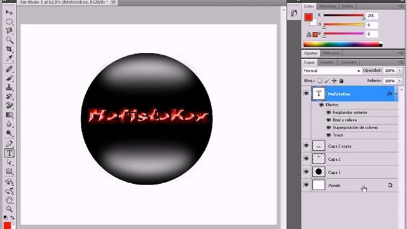Screen dimensions: 407x229
Task: Open the Capas panel options menu
Action: pos(401,62)
